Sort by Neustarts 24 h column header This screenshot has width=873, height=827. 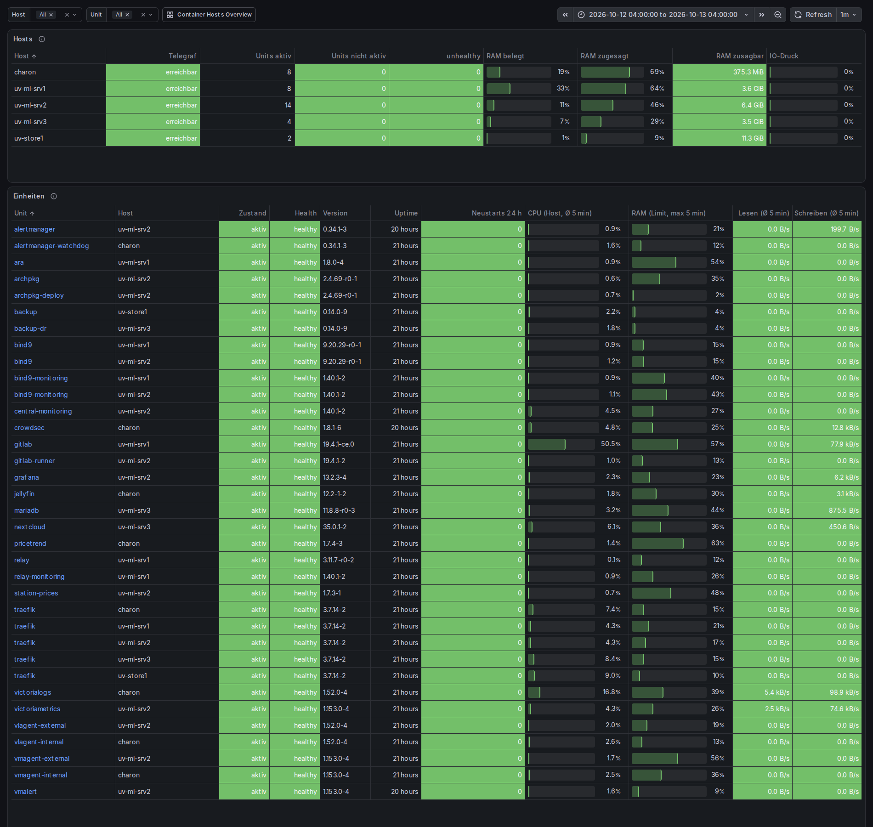pos(497,213)
